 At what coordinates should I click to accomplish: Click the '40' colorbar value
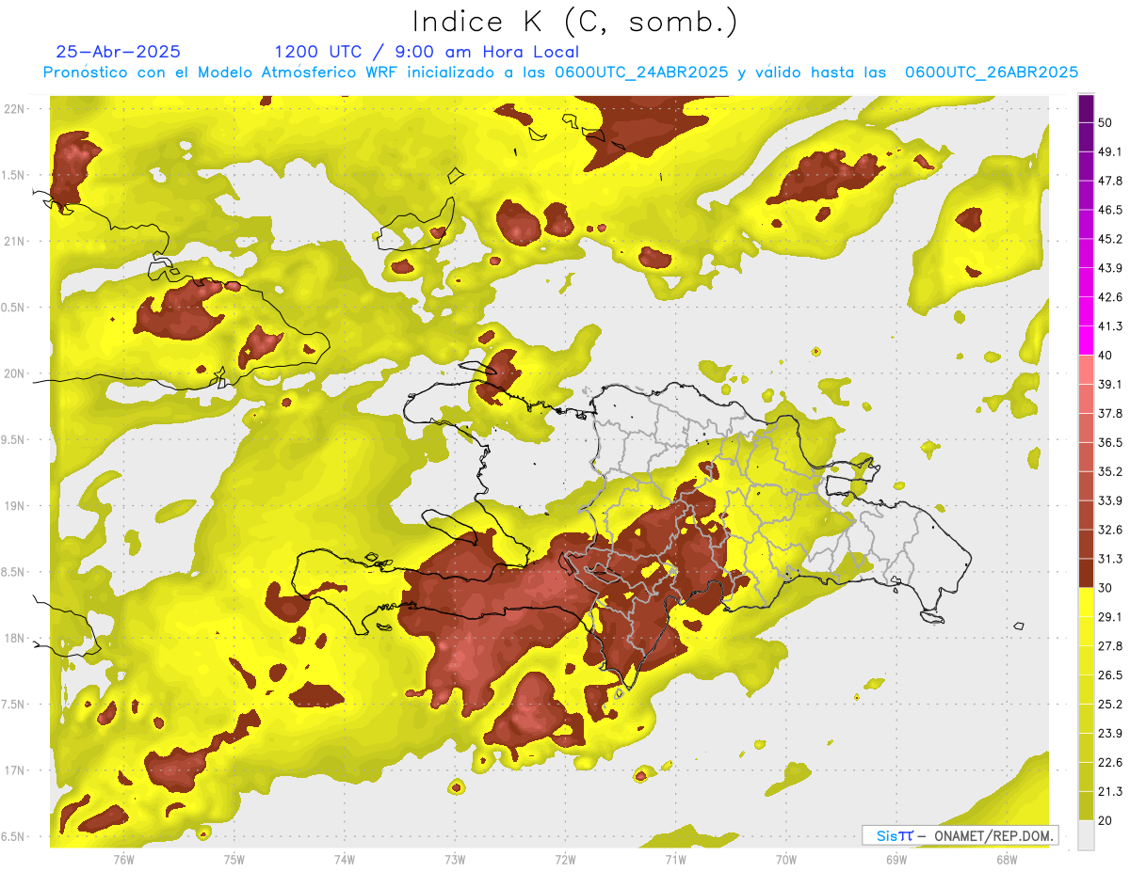click(x=1106, y=356)
